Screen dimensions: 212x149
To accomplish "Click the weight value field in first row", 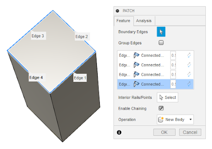I will pos(173,55).
